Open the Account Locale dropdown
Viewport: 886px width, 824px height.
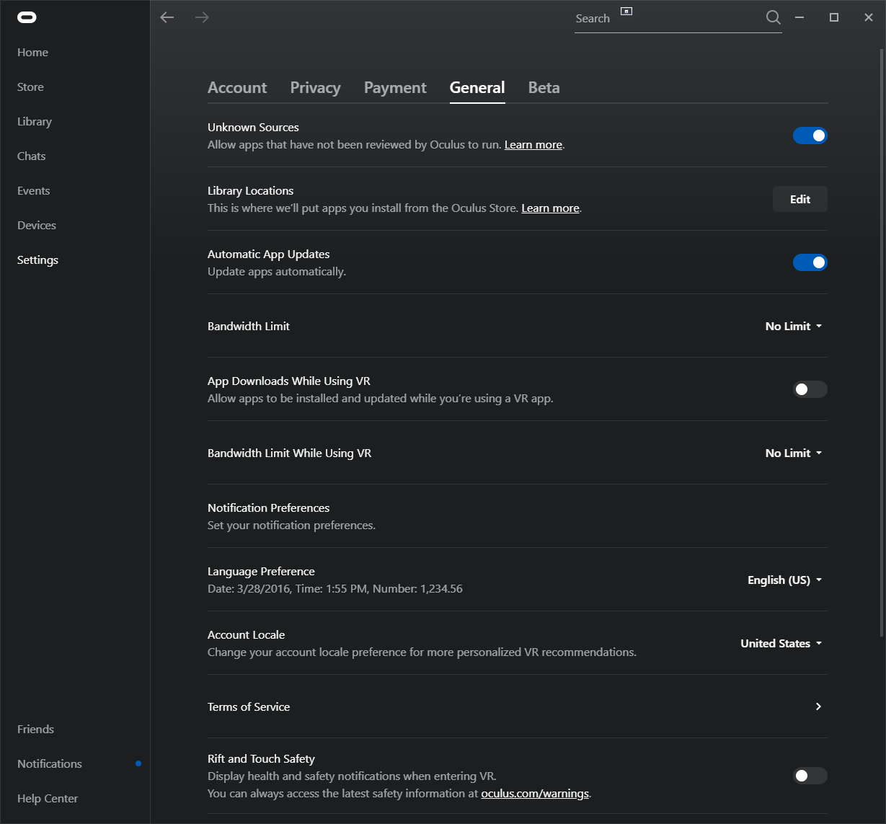(781, 643)
